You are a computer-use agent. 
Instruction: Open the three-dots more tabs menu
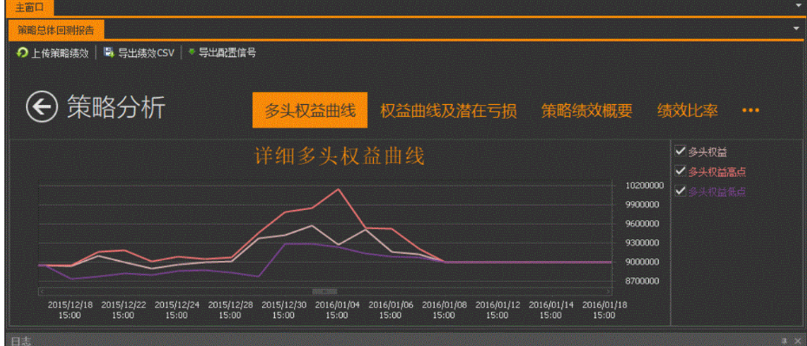pyautogui.click(x=751, y=110)
